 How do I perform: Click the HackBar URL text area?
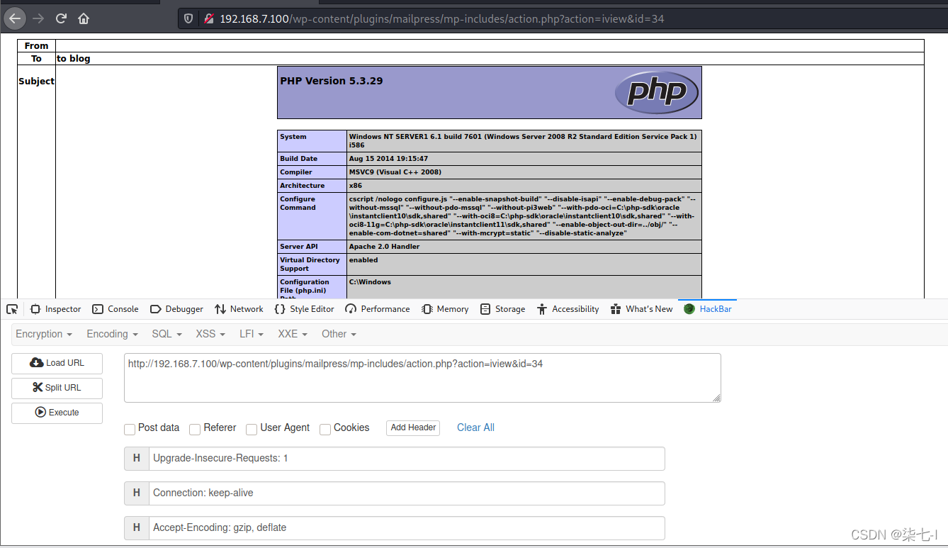point(422,378)
